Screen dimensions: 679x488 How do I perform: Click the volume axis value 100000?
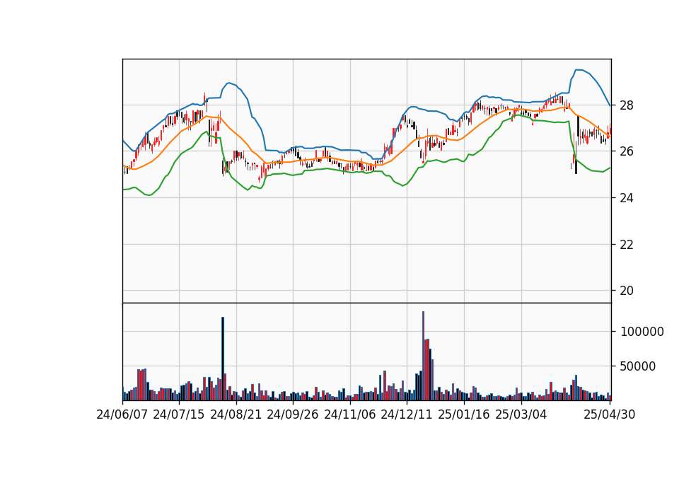(642, 332)
